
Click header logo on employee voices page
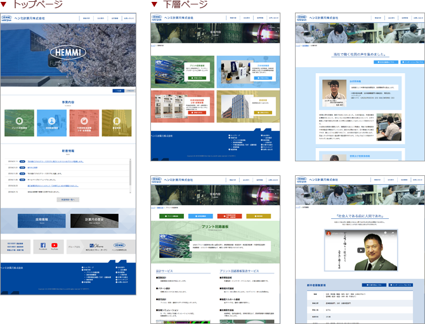[301, 18]
